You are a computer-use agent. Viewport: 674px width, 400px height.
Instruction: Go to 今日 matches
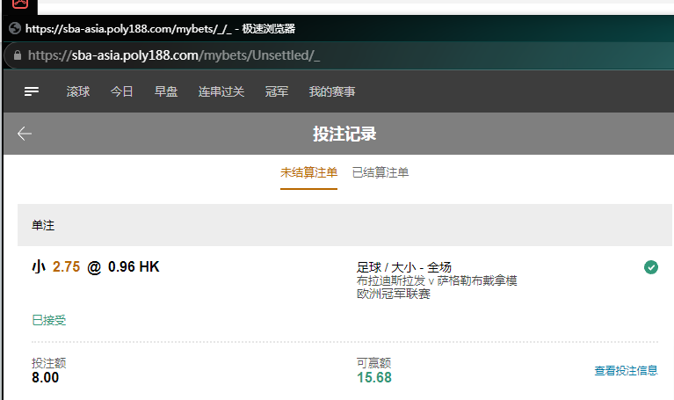point(122,91)
